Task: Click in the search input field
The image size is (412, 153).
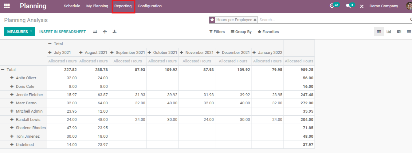Action: click(x=332, y=20)
